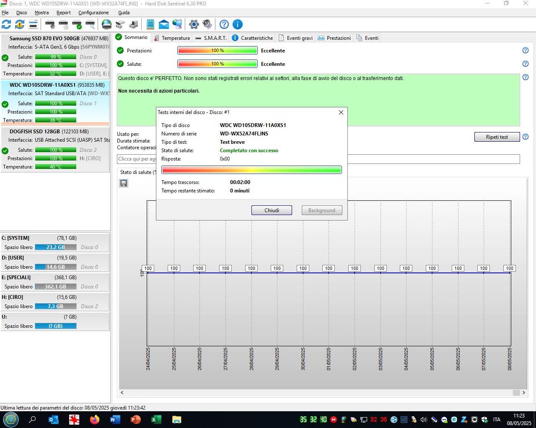The width and height of the screenshot is (536, 428).
Task: Click the taskbar search magnifier
Action: 32,419
